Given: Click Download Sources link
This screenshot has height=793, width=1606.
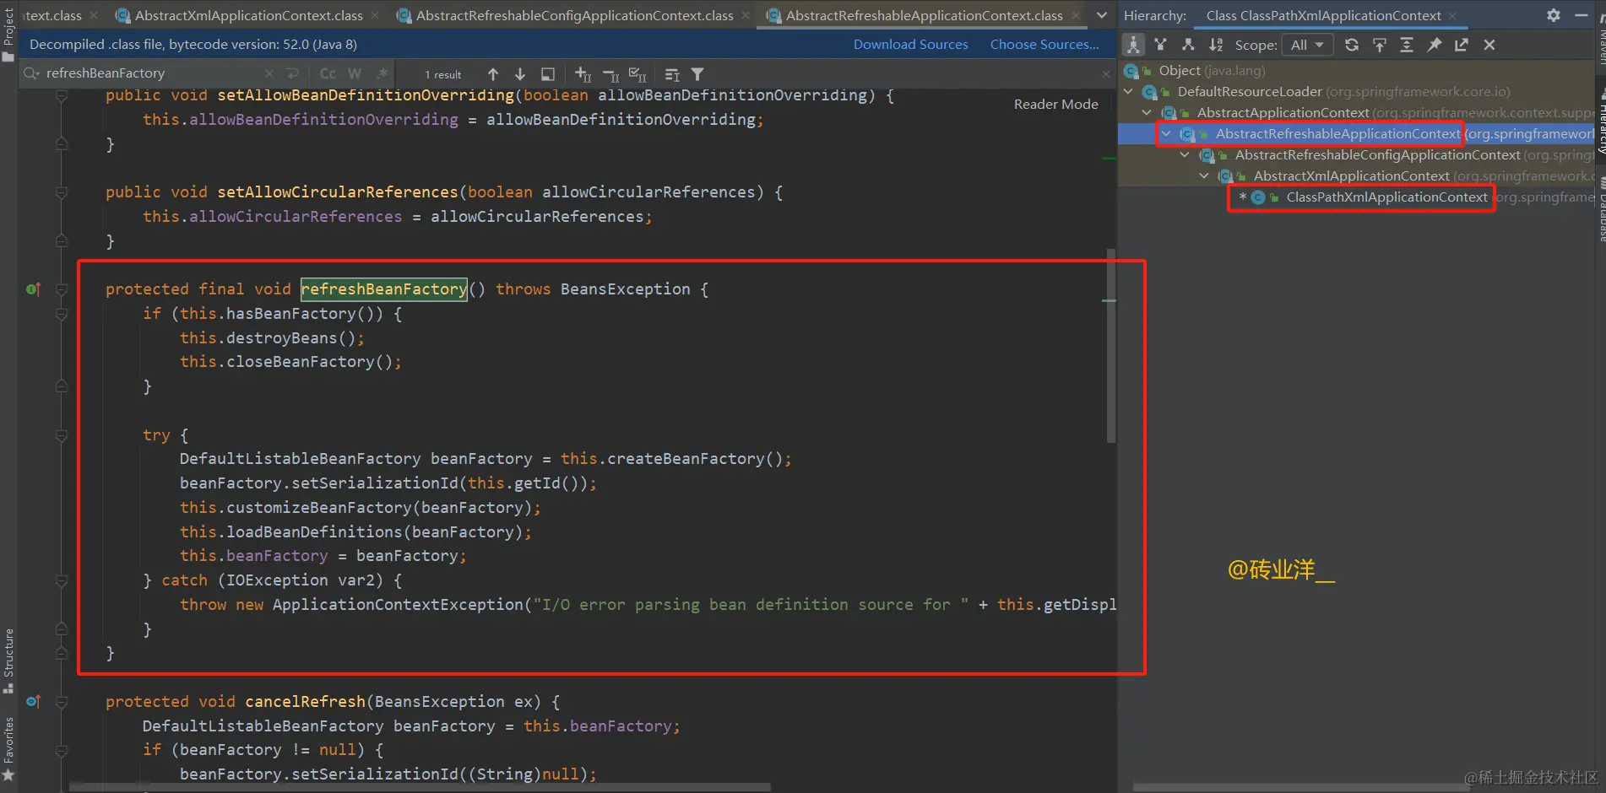Looking at the screenshot, I should point(910,44).
